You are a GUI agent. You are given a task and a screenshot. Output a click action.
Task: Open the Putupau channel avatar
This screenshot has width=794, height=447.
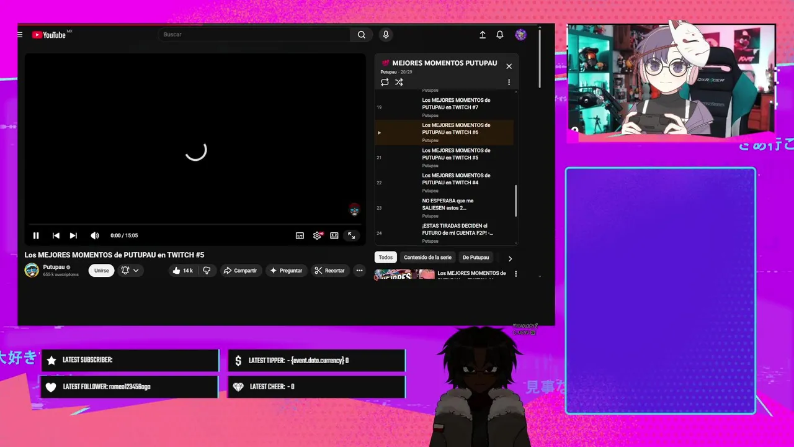click(32, 270)
